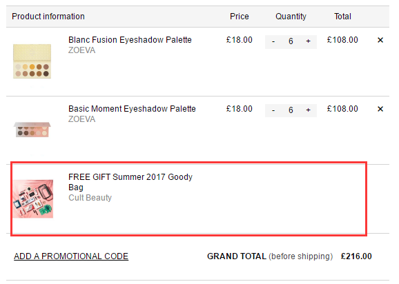This screenshot has height=284, width=399.
Task: Open the Summer 2017 Goody Bag thumbnail
Action: pos(33,199)
